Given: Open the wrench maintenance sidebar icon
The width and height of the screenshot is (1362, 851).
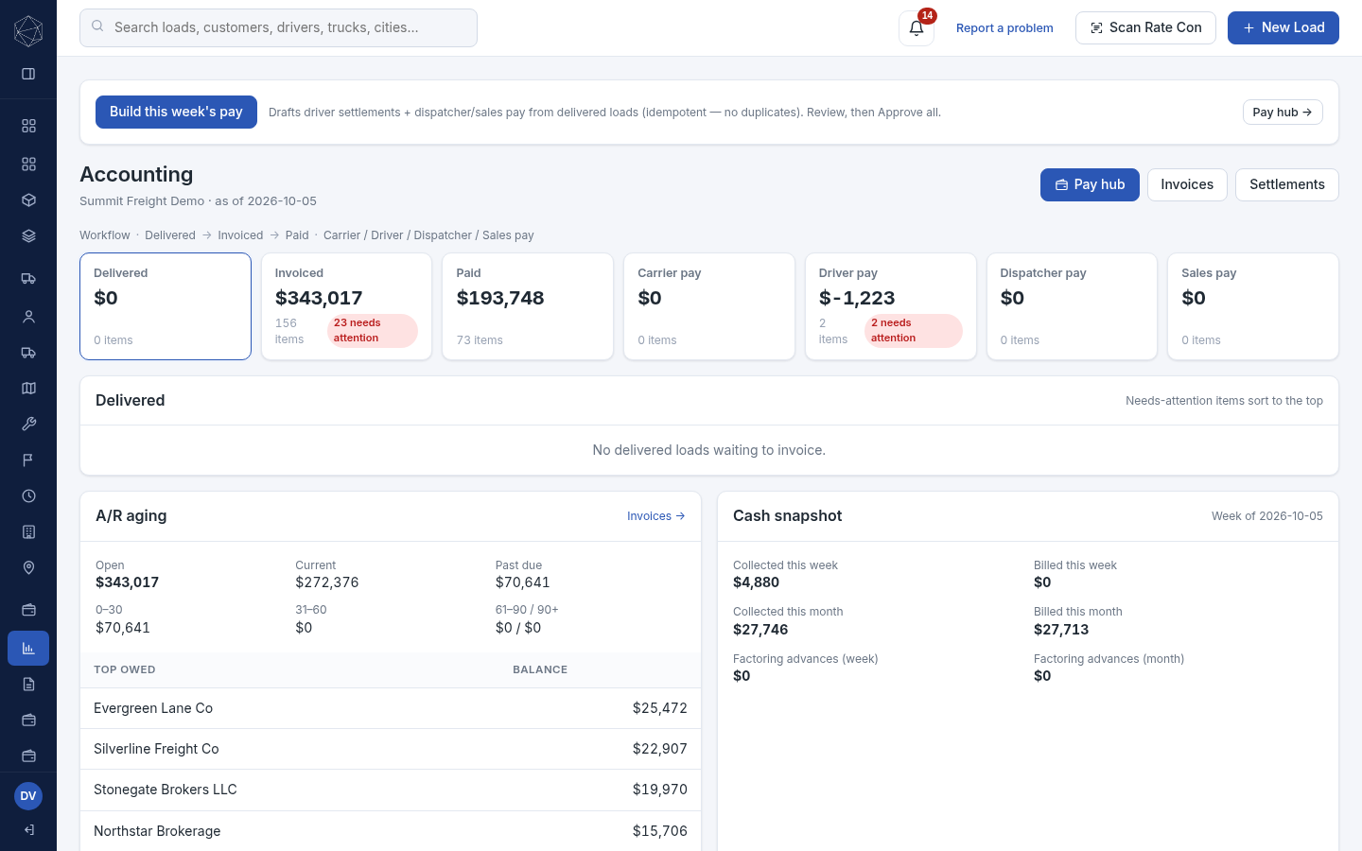Looking at the screenshot, I should pyautogui.click(x=28, y=424).
